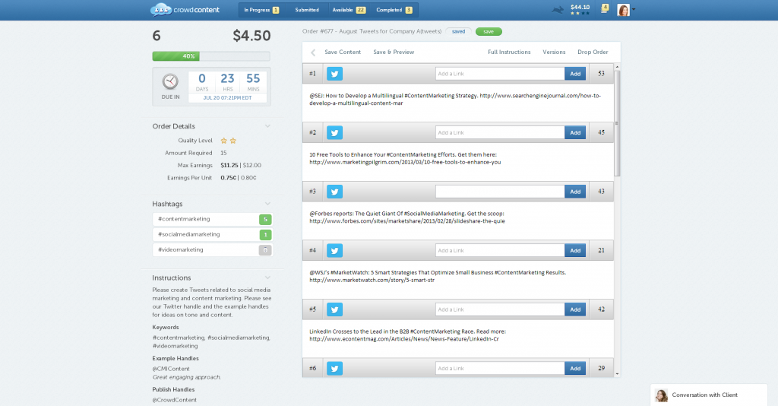Click Add button for tweet #2
Image resolution: width=778 pixels, height=406 pixels.
(575, 132)
